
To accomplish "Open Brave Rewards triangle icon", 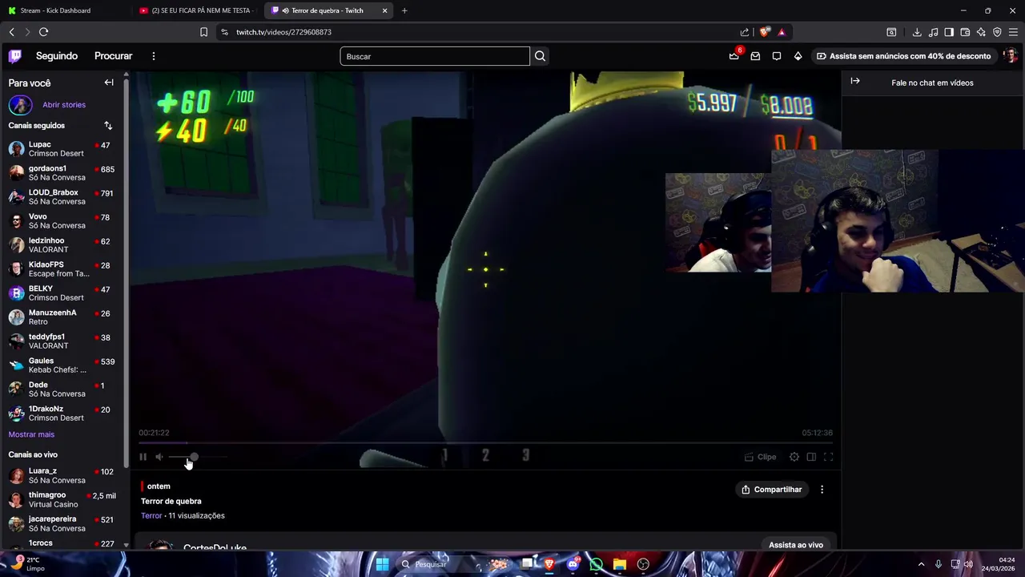I will click(x=782, y=32).
